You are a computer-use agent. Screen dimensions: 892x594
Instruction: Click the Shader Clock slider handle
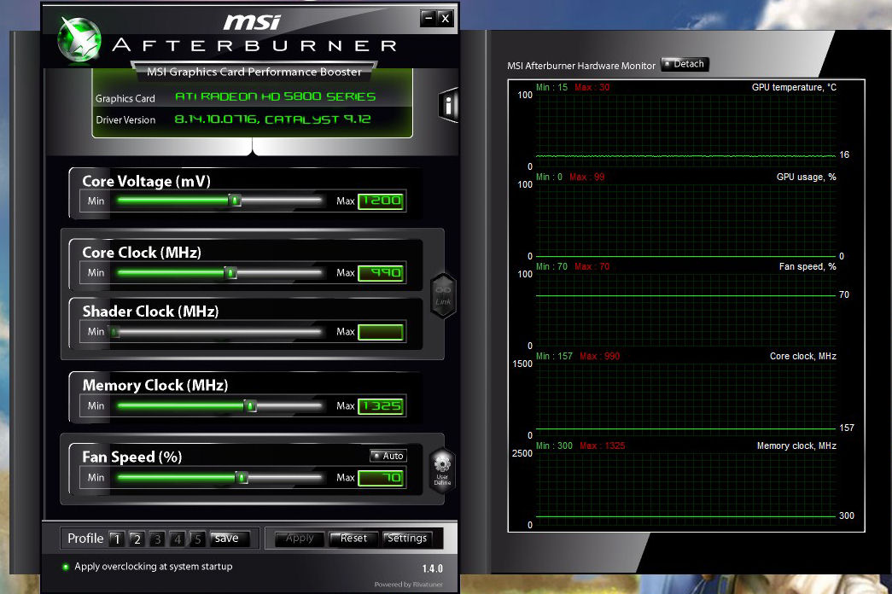(x=114, y=332)
